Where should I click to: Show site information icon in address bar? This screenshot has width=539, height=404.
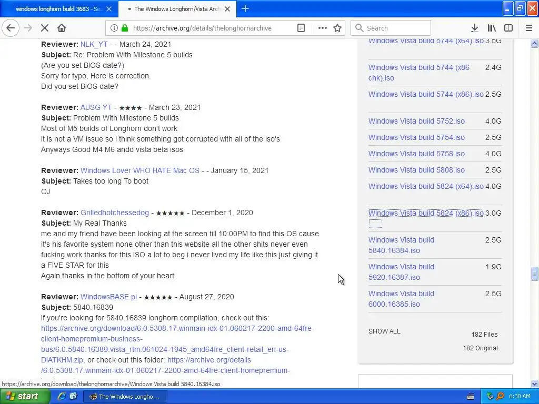(114, 28)
